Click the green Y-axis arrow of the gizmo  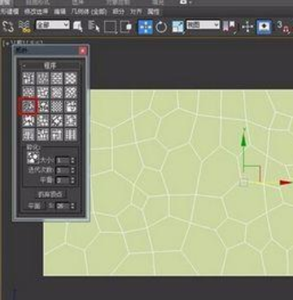point(244,140)
